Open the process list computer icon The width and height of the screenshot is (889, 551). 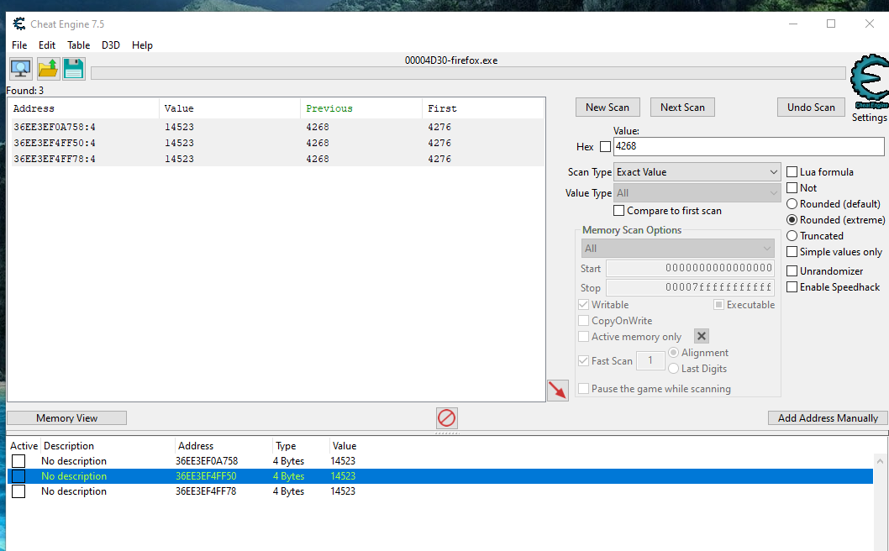21,69
